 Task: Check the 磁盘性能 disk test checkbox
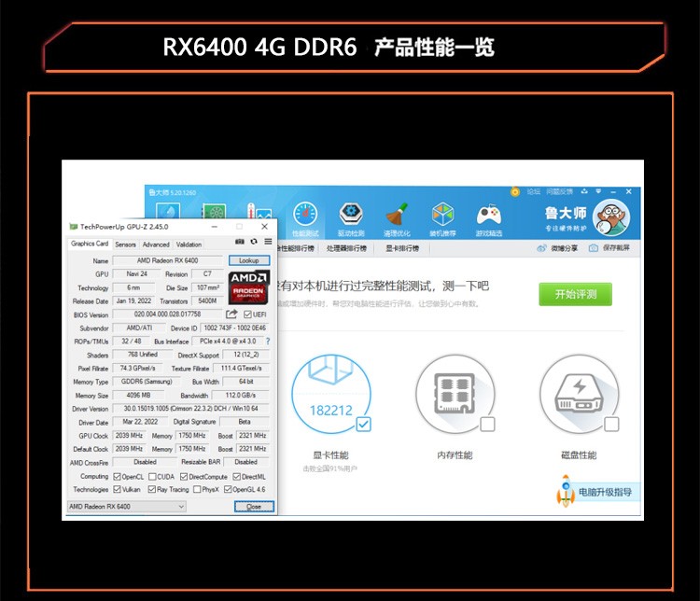tap(611, 425)
